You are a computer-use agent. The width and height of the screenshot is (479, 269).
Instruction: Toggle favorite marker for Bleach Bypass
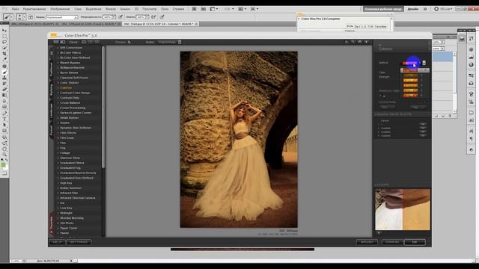tap(58, 63)
